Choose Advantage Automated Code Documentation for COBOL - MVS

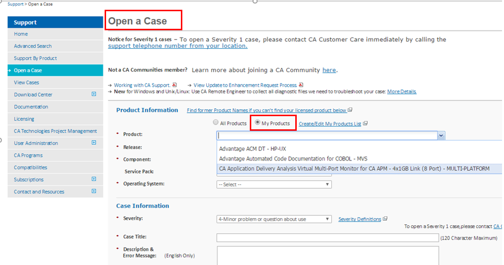(359, 159)
